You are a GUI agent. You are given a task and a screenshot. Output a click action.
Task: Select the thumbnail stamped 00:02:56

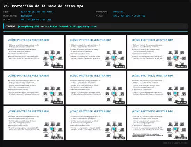[158, 123]
